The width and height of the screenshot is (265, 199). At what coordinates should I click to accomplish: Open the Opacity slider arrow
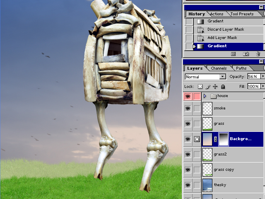[x=262, y=77]
